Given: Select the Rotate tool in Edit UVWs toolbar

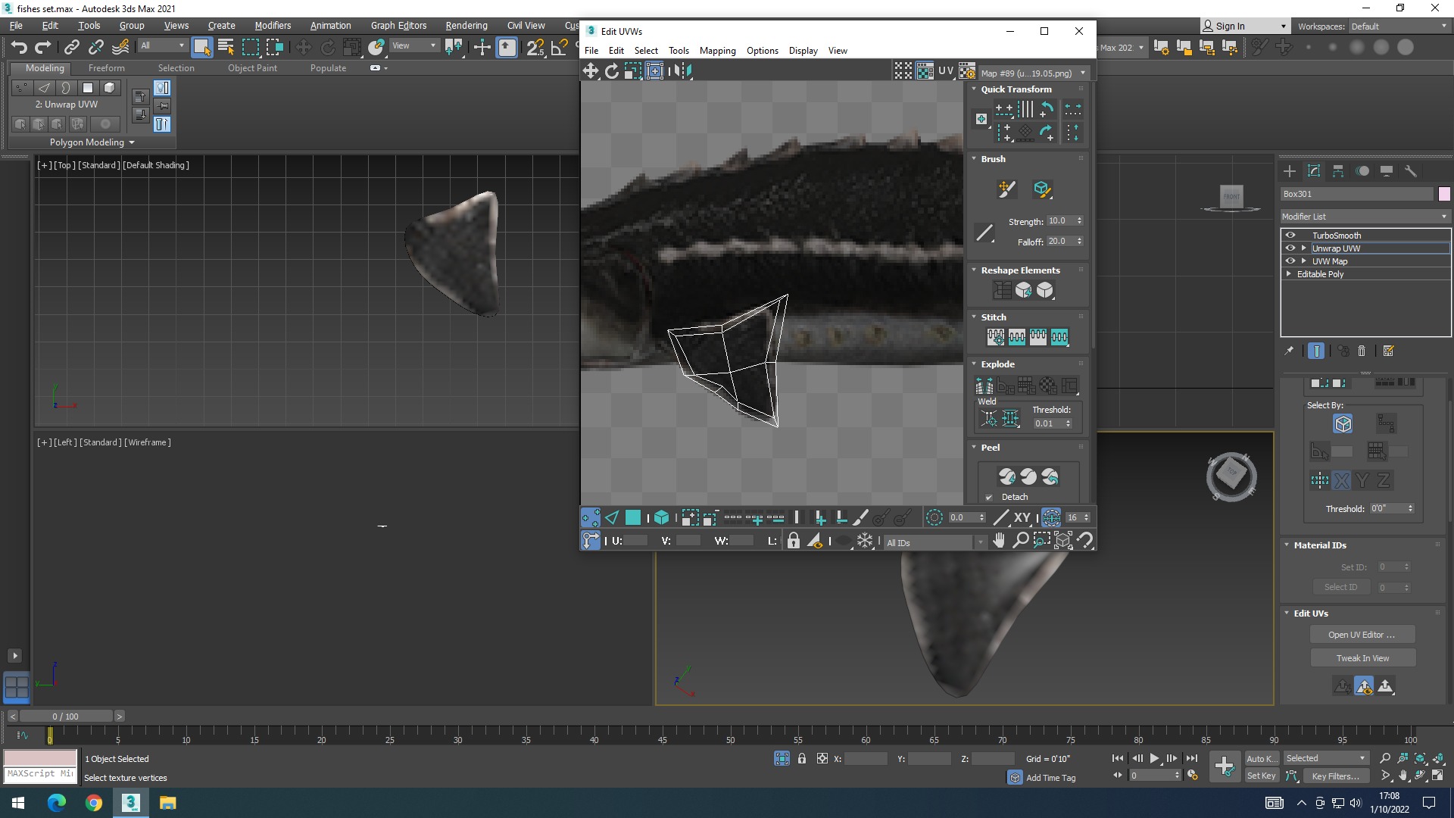Looking at the screenshot, I should [612, 71].
